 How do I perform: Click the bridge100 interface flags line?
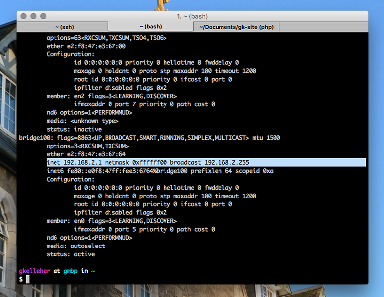(149, 138)
